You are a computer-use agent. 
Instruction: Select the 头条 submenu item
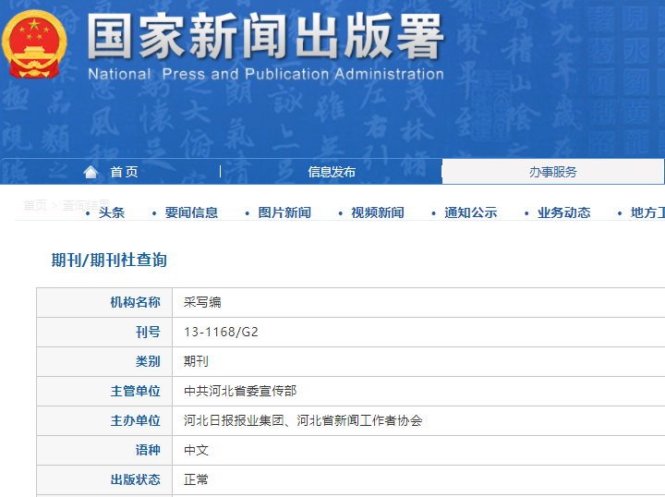pos(112,212)
